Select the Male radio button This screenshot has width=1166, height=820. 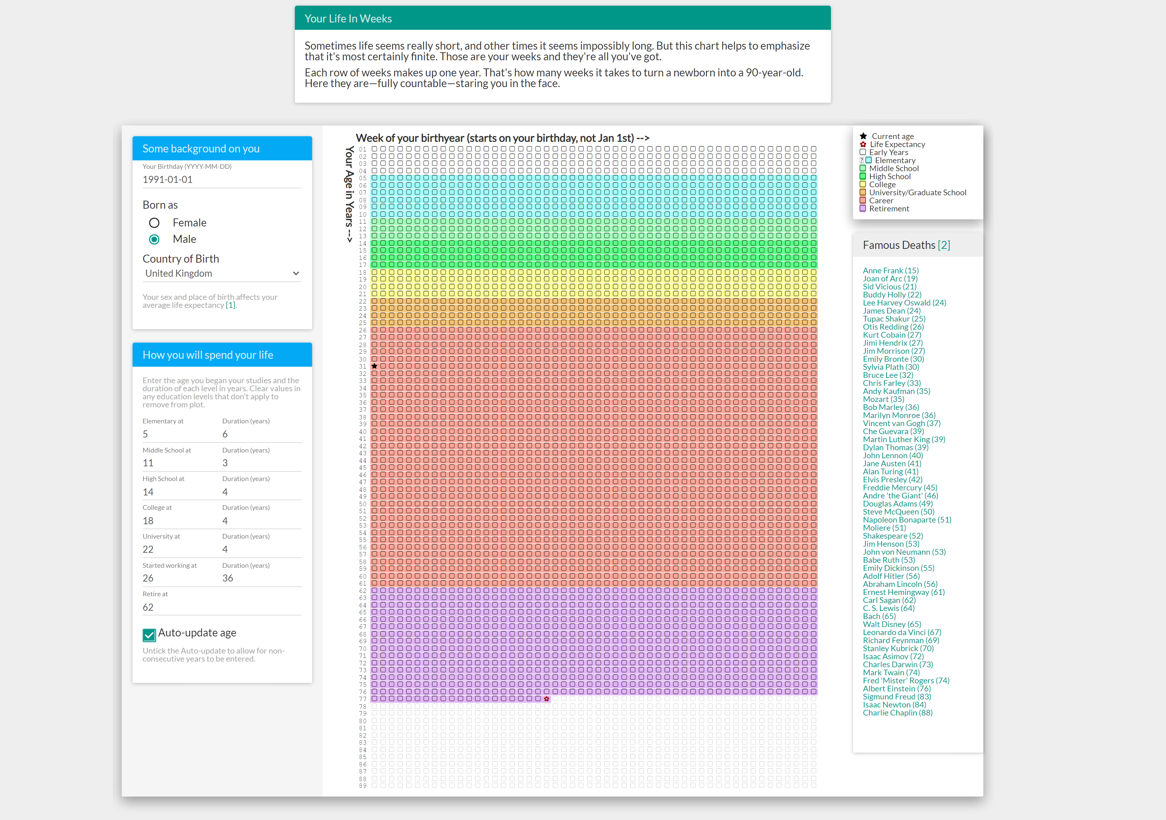pos(154,239)
